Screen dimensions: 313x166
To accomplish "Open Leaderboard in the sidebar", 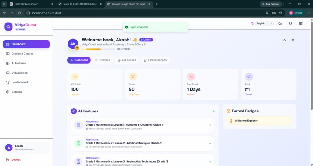I will (x=26, y=82).
